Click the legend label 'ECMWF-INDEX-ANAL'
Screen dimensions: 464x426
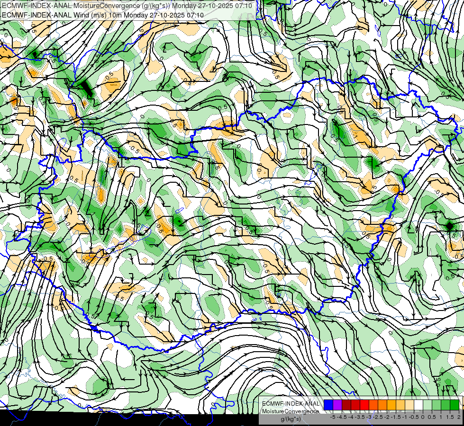(x=291, y=404)
